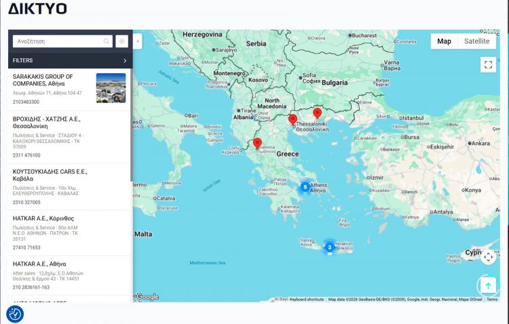Select ΚΟΥΤΣΟΥΚΙΑΔΗΣ CARS Ε.Ε. Καβάλα entry

(x=50, y=175)
